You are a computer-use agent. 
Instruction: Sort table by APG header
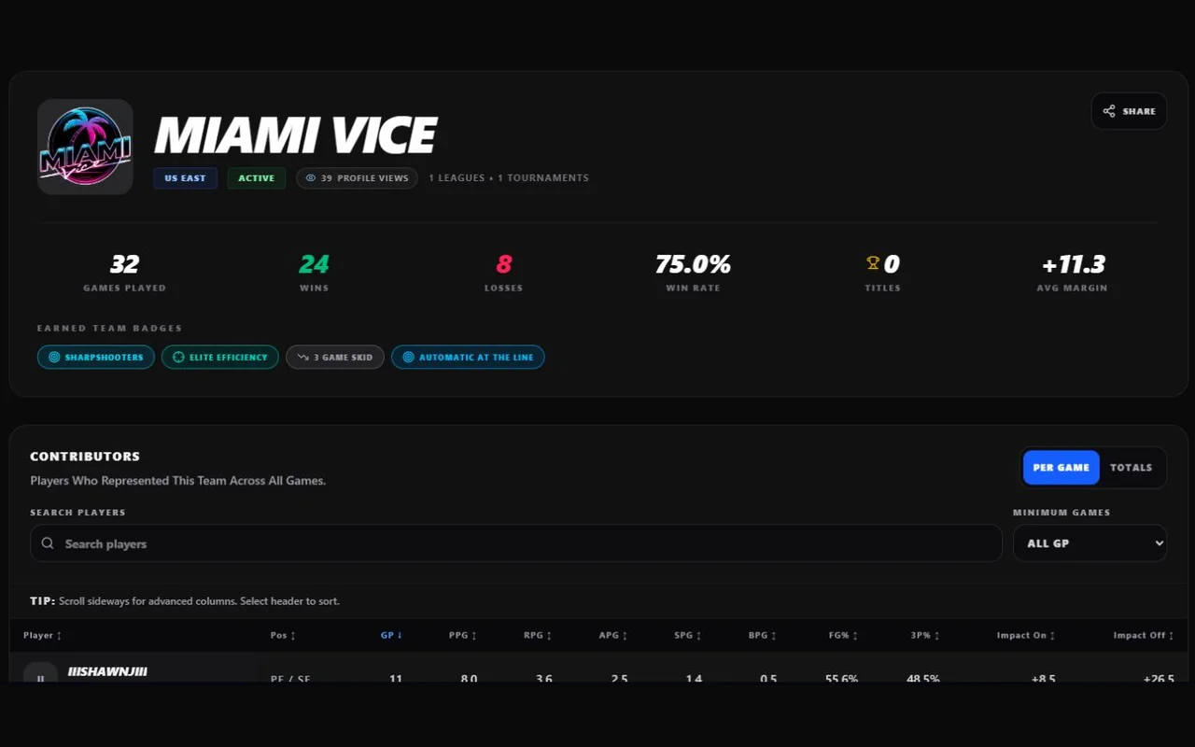(613, 635)
